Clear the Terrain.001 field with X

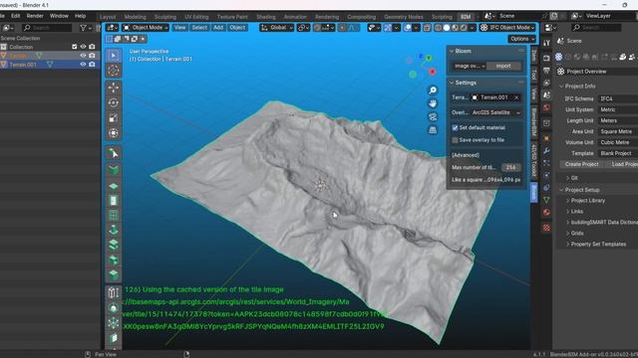[x=516, y=97]
